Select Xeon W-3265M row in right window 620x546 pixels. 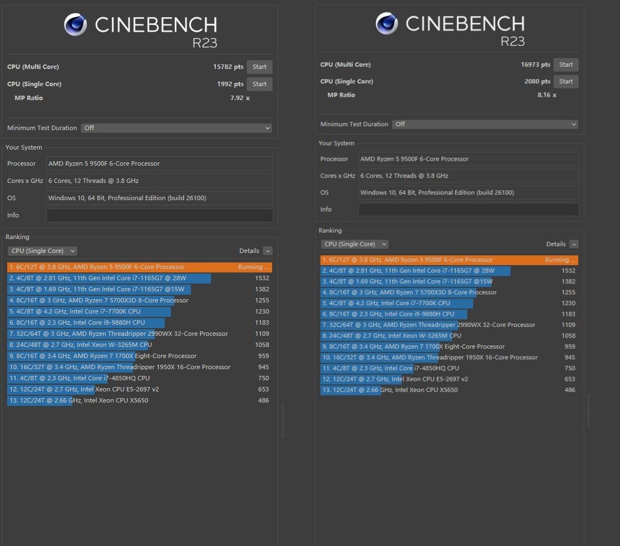coord(449,336)
